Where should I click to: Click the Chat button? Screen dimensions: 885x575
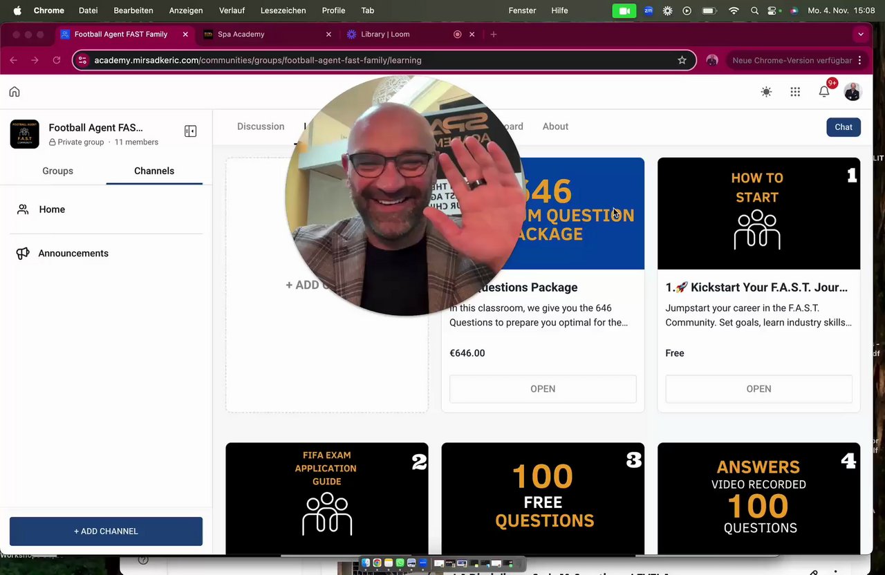(x=844, y=127)
